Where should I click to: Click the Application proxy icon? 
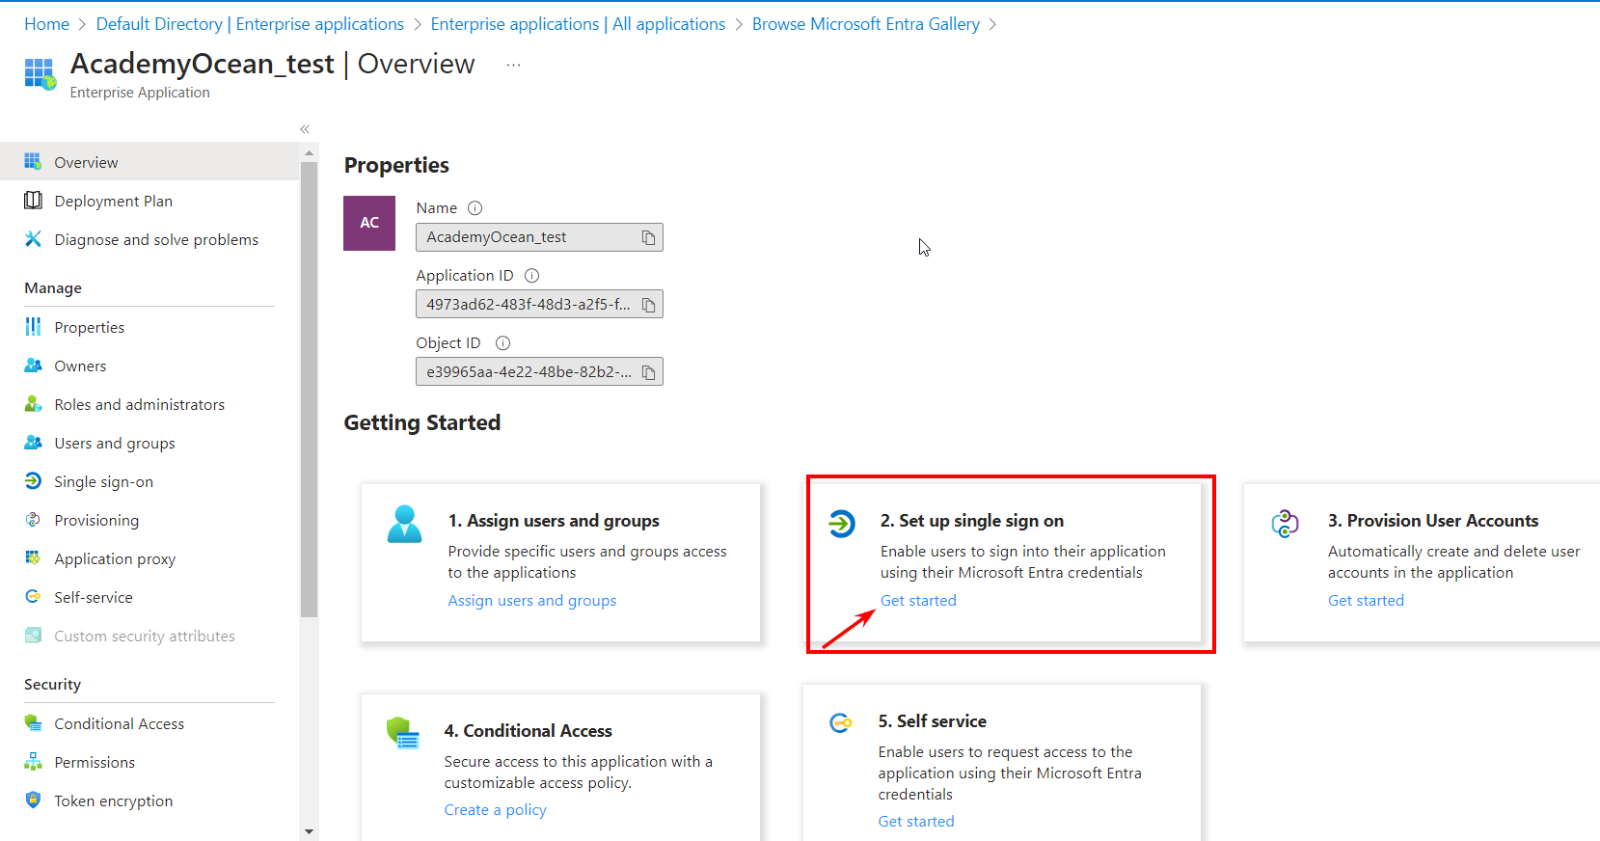click(33, 557)
